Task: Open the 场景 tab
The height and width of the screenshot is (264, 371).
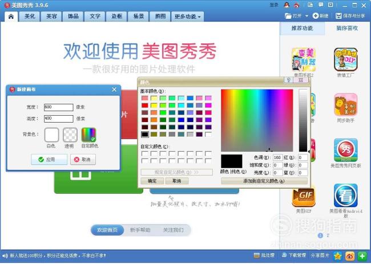Action: pyautogui.click(x=139, y=17)
